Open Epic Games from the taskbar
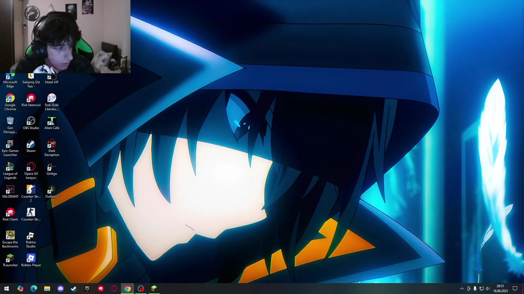Viewport: 524px width, 294px height. point(87,289)
